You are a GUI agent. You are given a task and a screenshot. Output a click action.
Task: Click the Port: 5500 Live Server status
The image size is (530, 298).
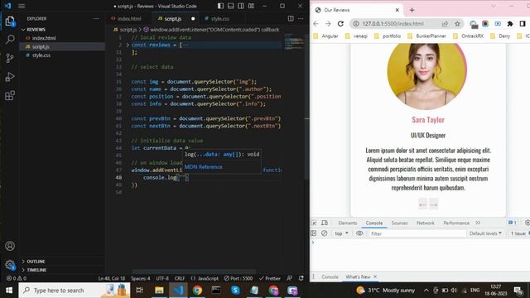tap(238, 278)
